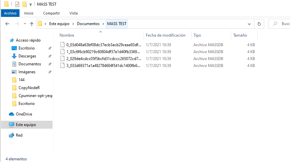Image resolution: width=290 pixels, height=162 pixels.
Task: Switch to the Vista ribbon tab
Action: click(73, 13)
